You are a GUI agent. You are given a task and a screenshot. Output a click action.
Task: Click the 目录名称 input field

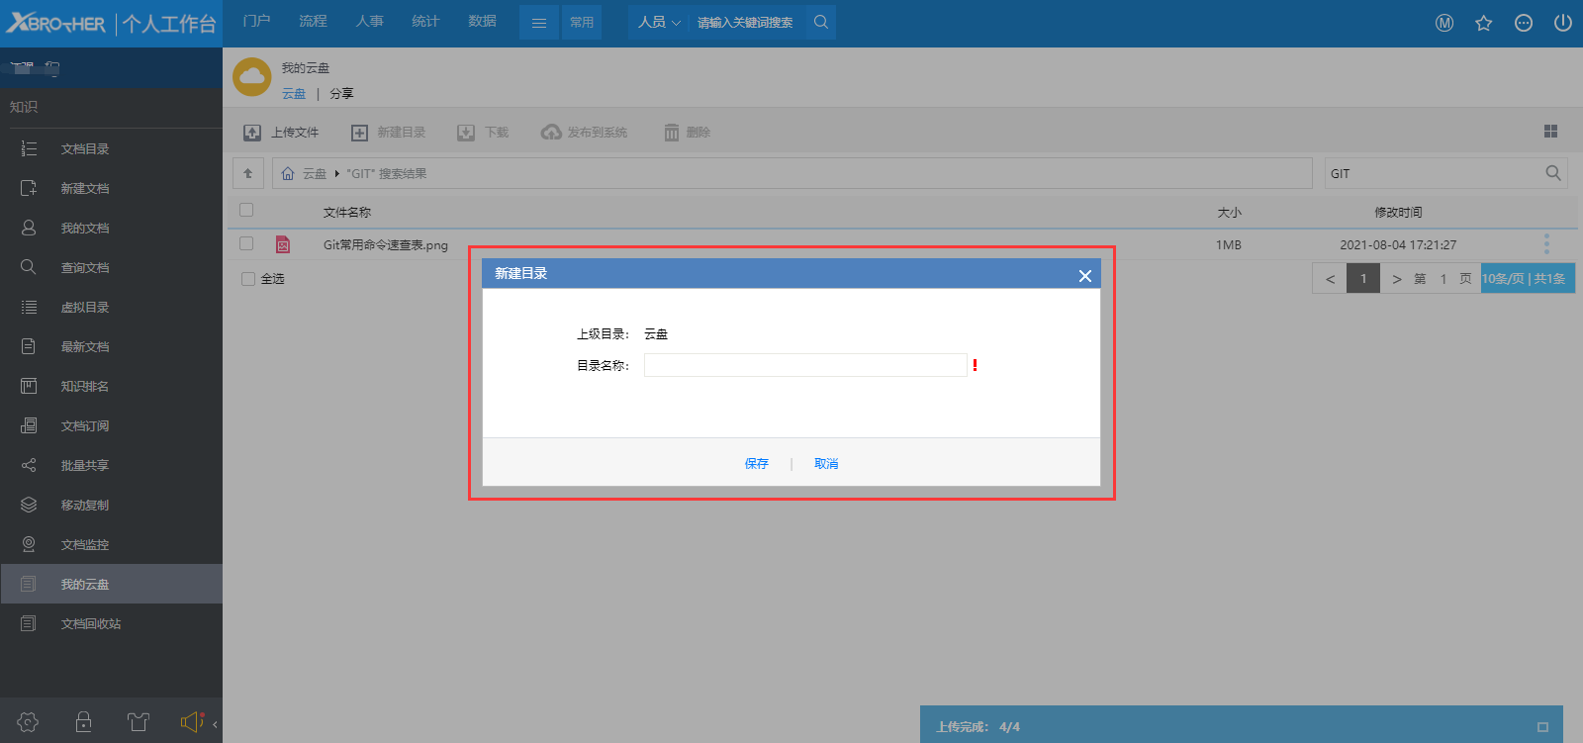point(804,365)
